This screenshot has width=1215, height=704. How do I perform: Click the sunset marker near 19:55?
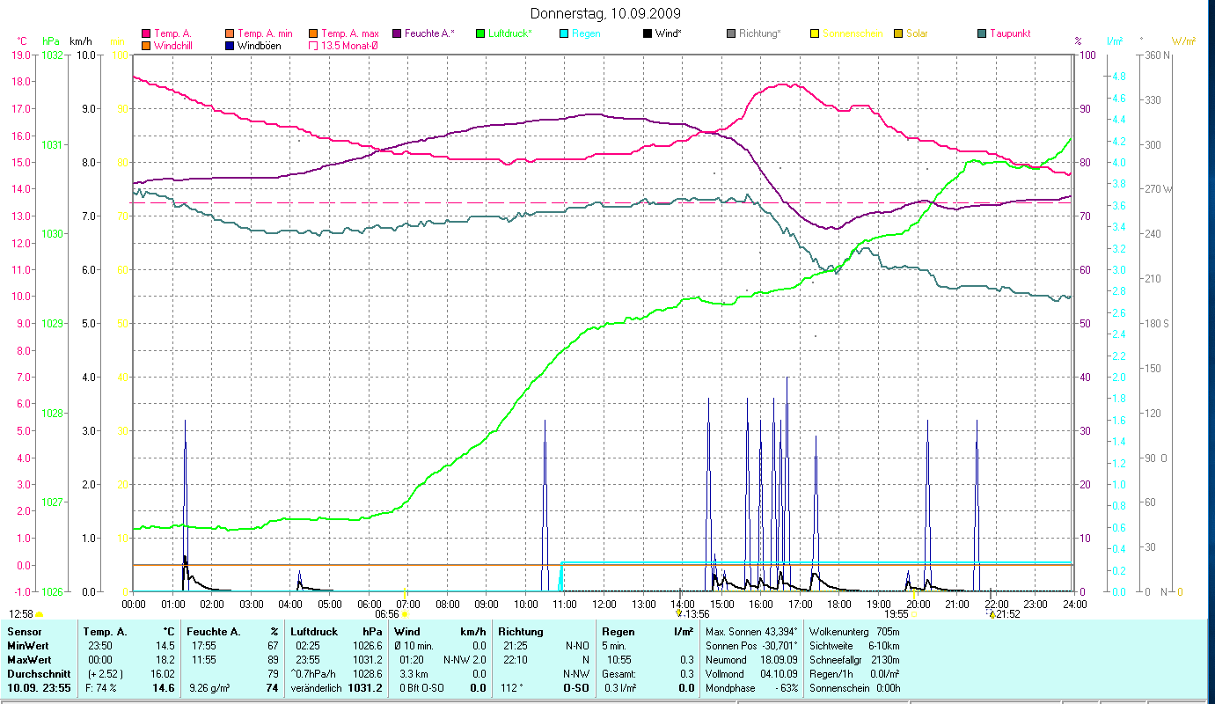[x=913, y=613]
